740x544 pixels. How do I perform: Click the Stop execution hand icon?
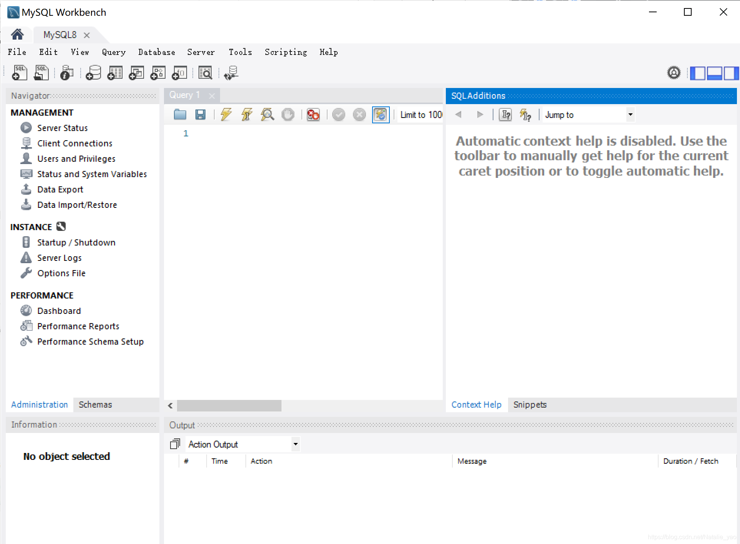click(x=288, y=114)
